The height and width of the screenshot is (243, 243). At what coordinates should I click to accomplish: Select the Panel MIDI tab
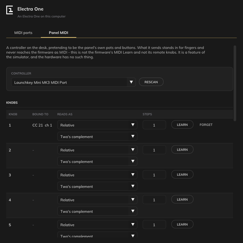tap(59, 33)
